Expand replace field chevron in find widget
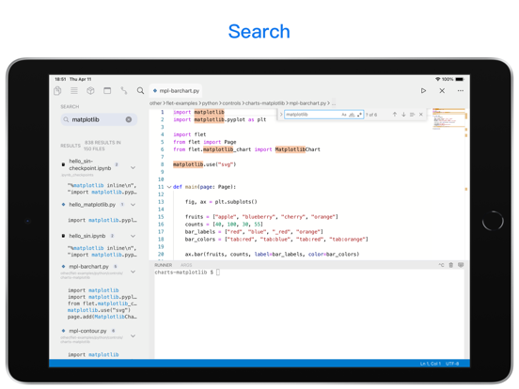This screenshot has width=519, height=389. coord(281,115)
